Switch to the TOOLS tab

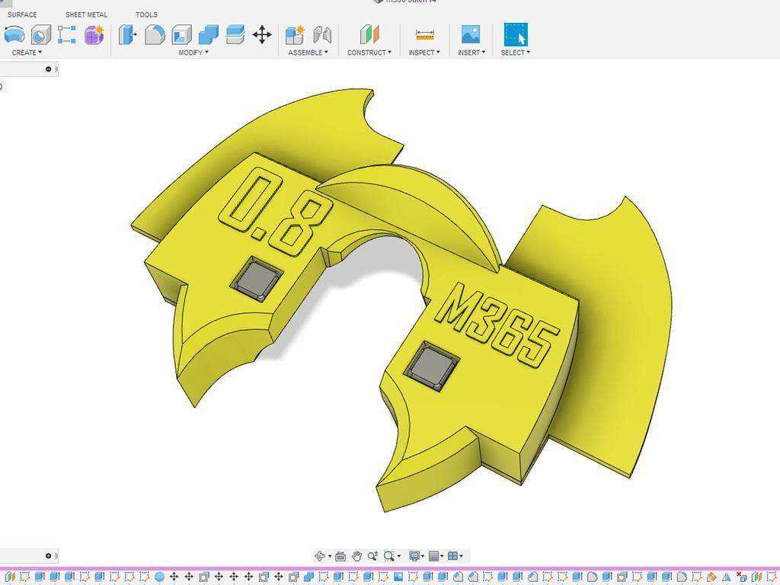[146, 14]
